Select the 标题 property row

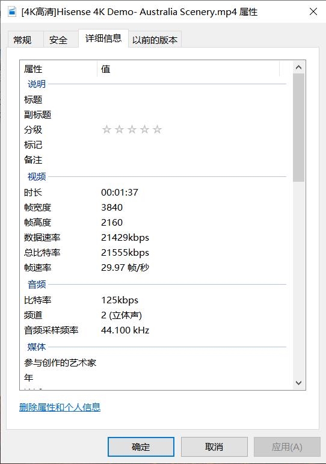coord(155,100)
